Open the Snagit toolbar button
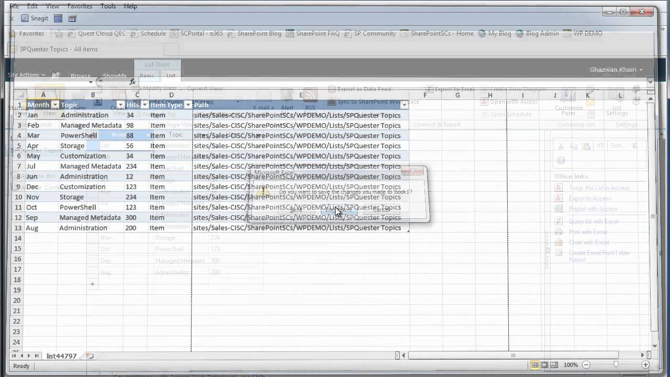The height and width of the screenshot is (377, 670). coord(35,18)
